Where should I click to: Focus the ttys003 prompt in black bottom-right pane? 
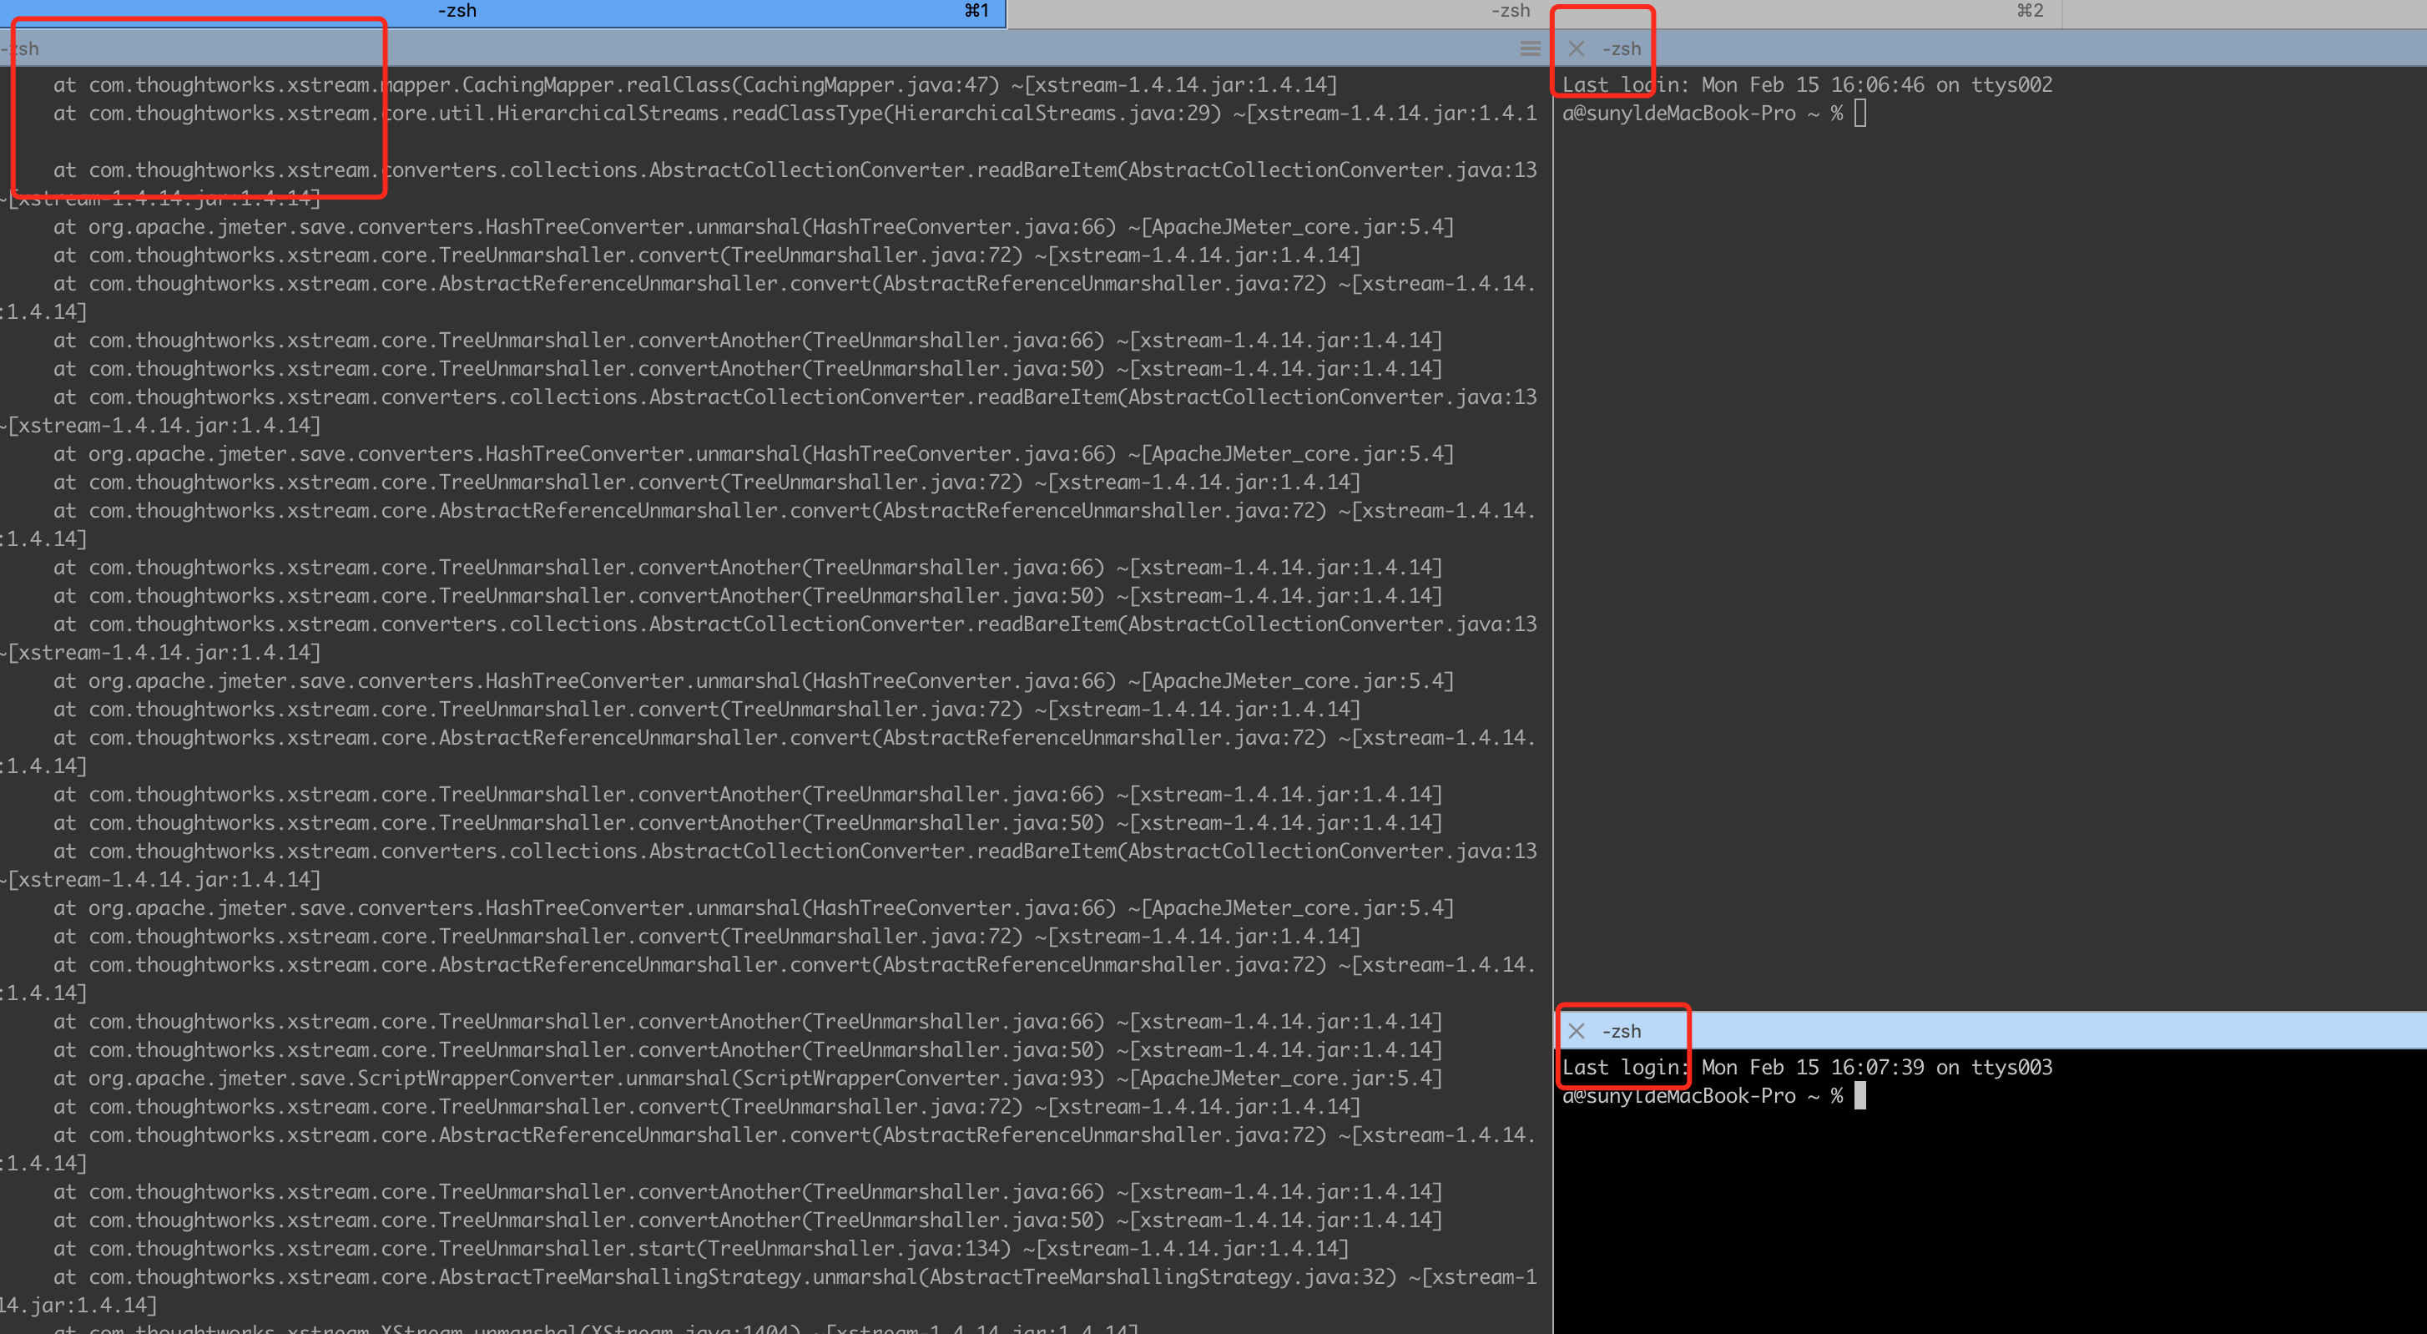tap(1859, 1095)
